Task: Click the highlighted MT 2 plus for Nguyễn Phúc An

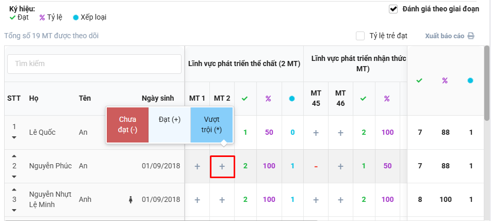Action: pyautogui.click(x=222, y=166)
